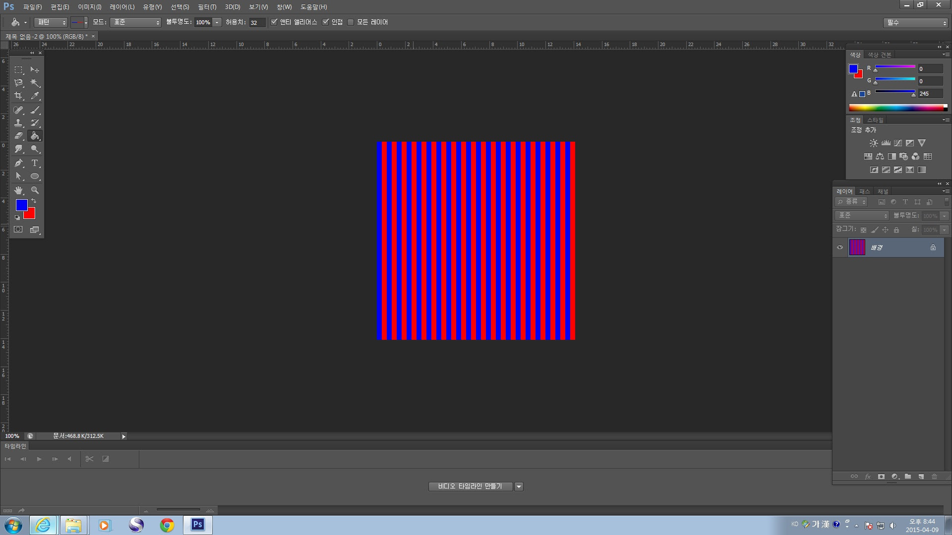952x535 pixels.
Task: Select the Brush tool
Action: 35,110
